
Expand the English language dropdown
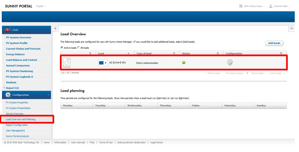[x=41, y=6]
